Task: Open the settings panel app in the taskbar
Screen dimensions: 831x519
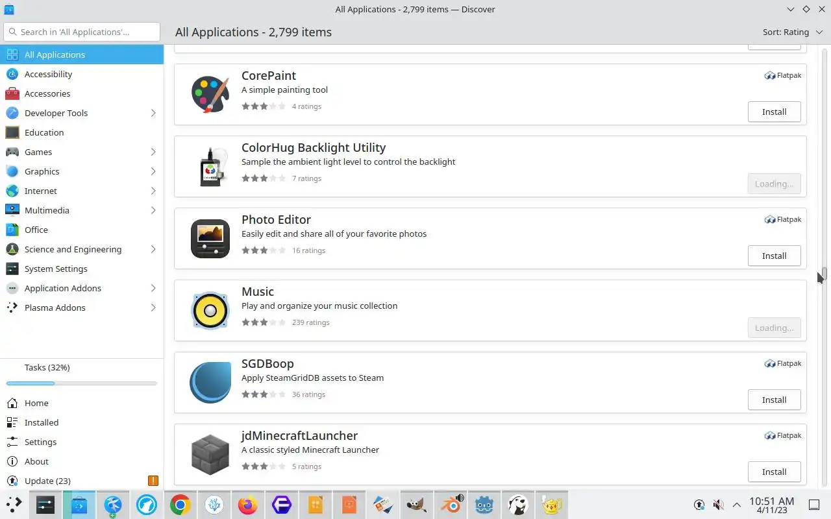Action: click(x=45, y=505)
